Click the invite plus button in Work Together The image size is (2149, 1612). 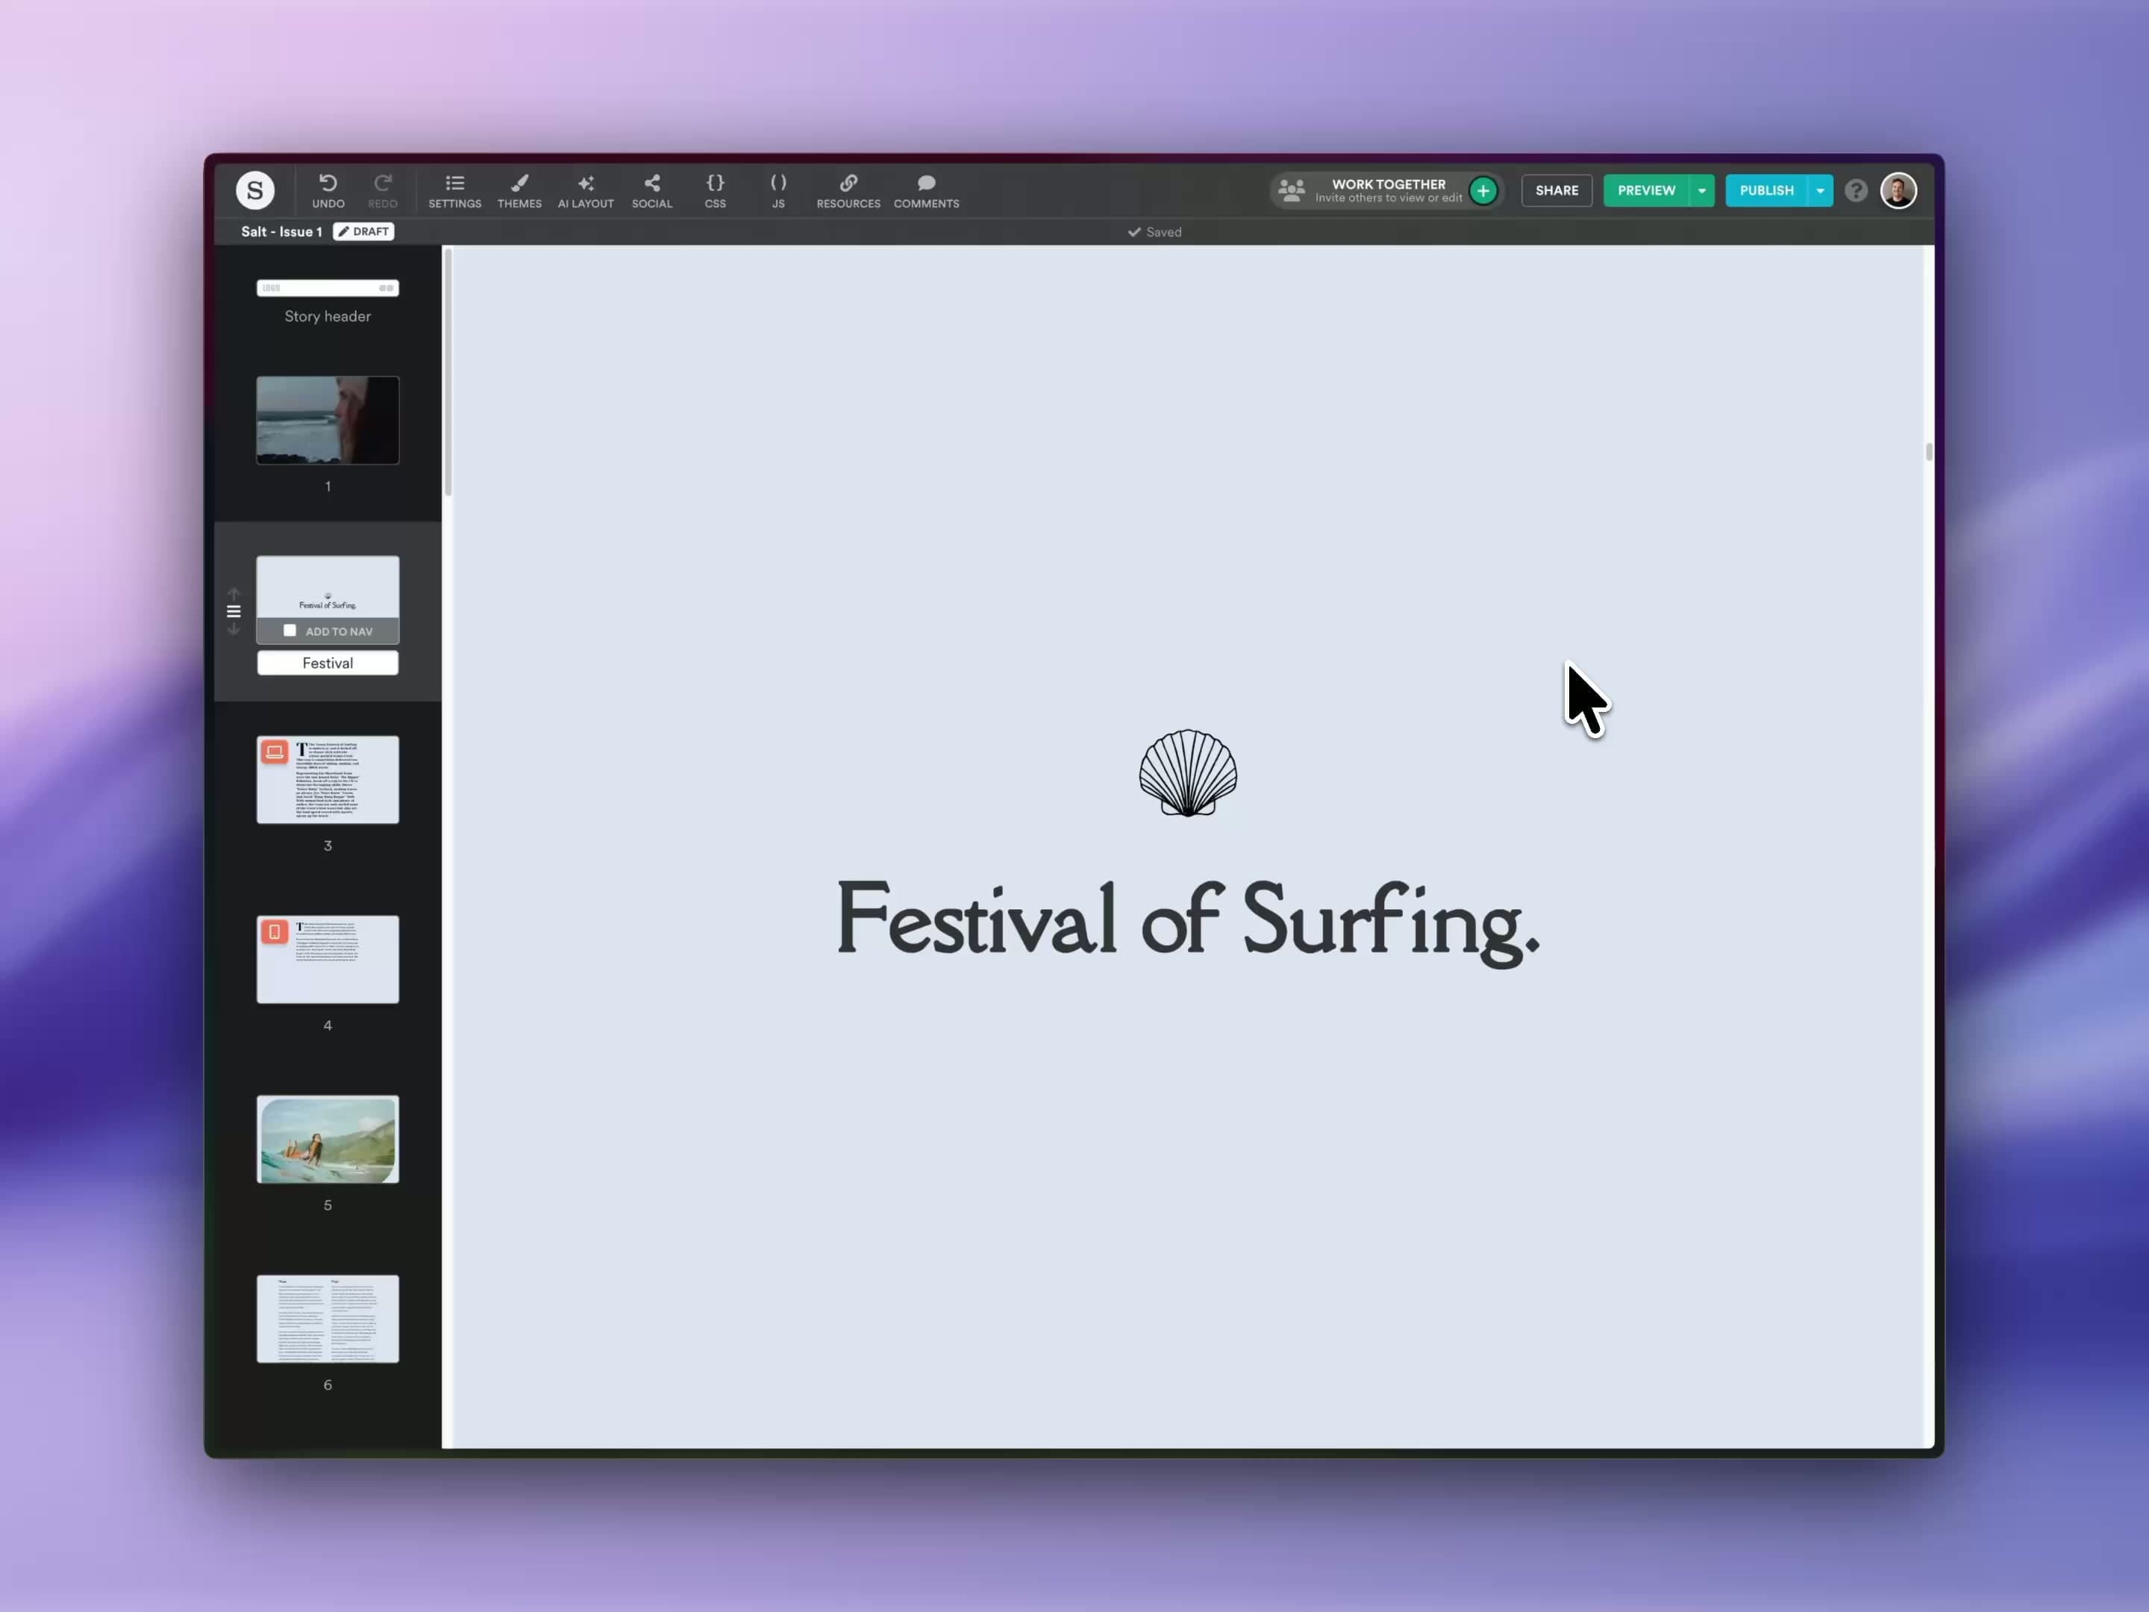1483,190
